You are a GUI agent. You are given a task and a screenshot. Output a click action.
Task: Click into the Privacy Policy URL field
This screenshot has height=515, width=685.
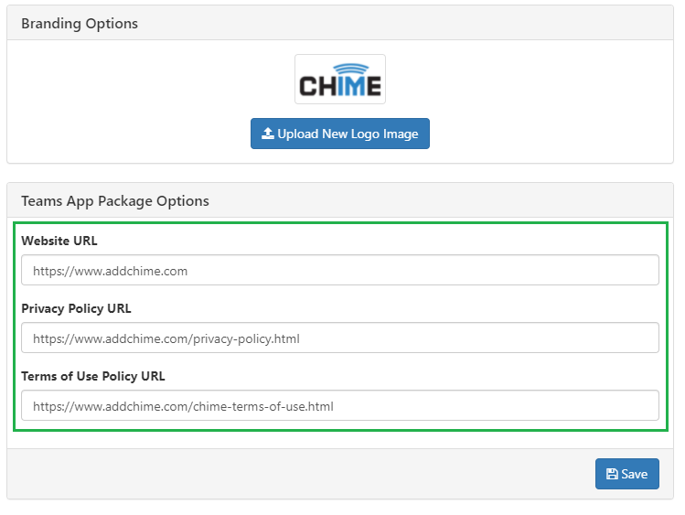tap(340, 338)
